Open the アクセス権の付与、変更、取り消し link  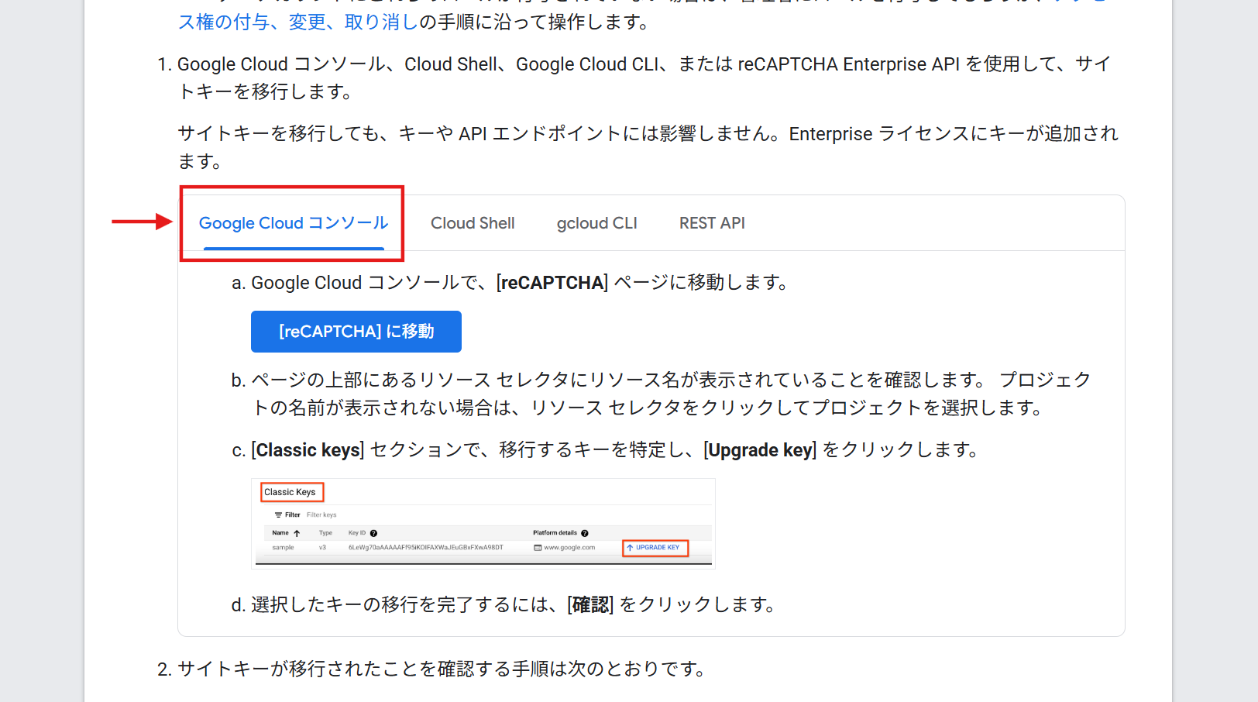pyautogui.click(x=299, y=21)
